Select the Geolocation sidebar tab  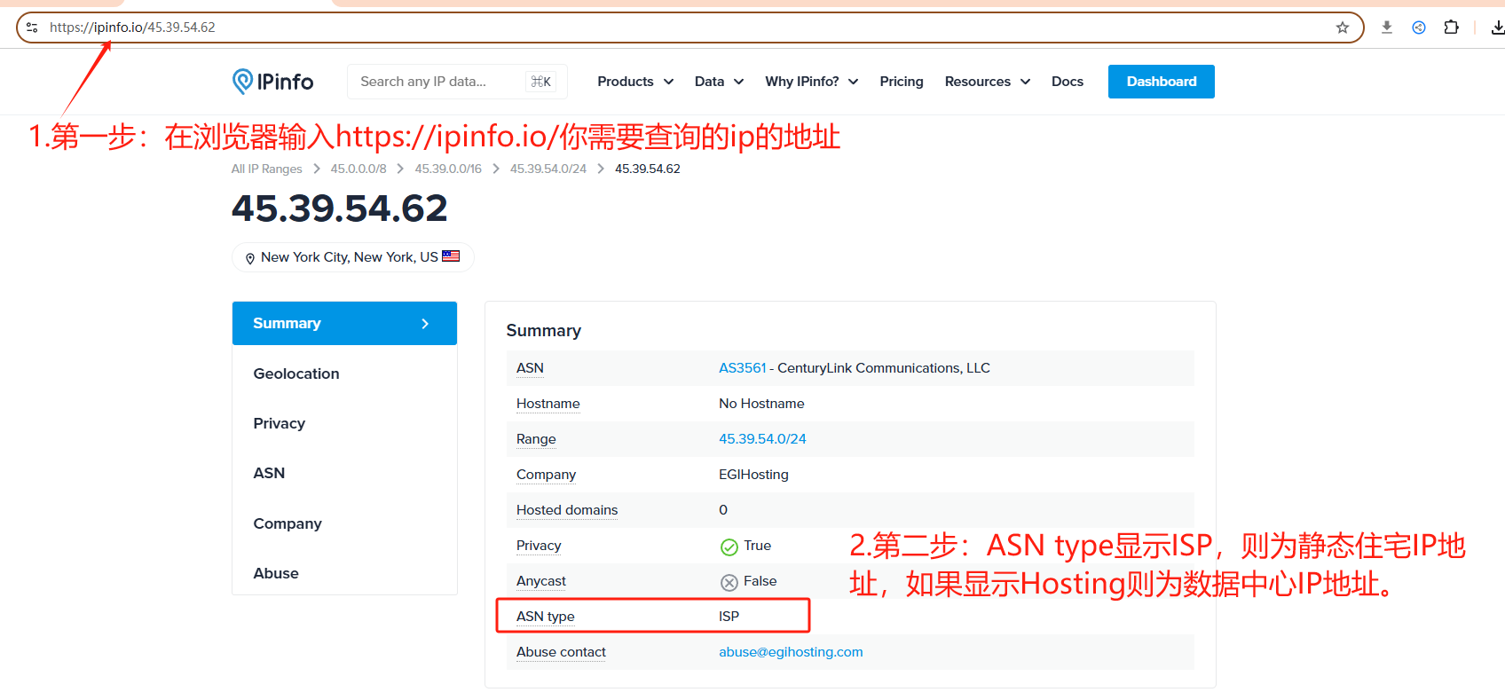(x=296, y=374)
